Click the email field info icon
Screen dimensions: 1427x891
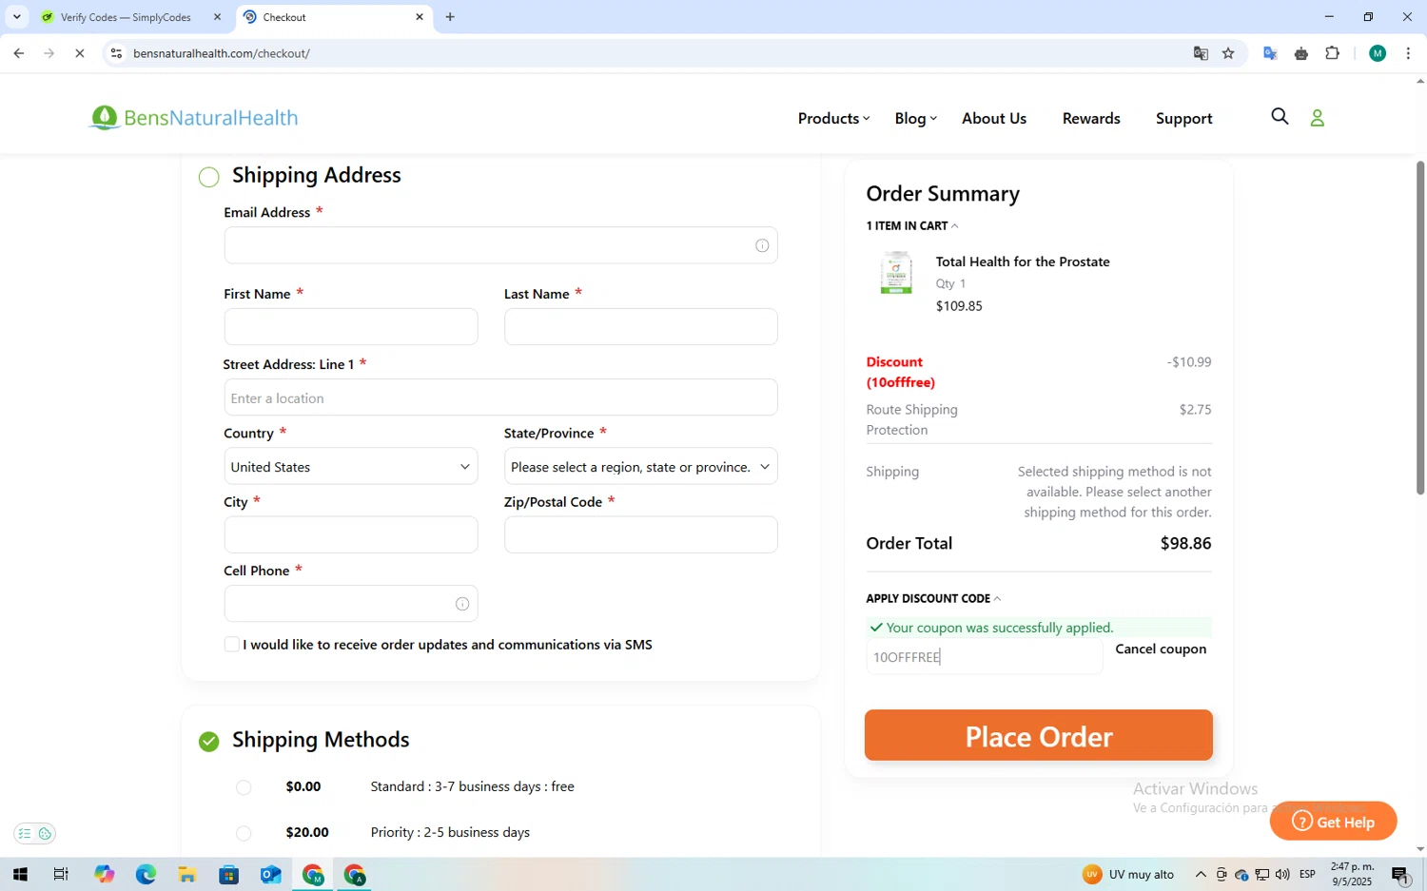point(762,245)
